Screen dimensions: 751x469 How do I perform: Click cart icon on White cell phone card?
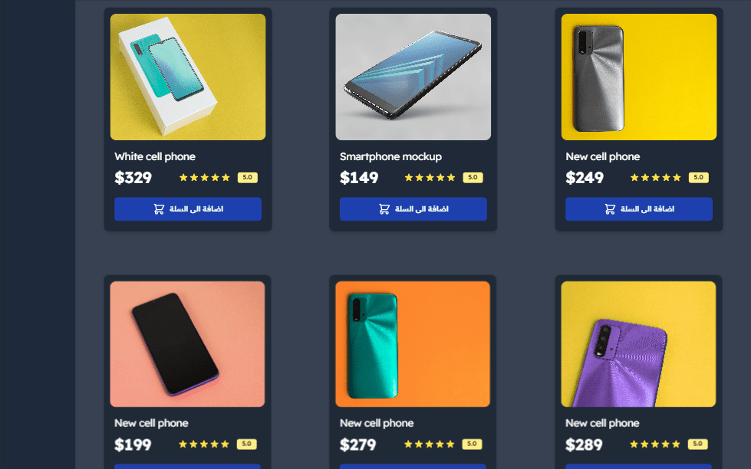pos(159,209)
